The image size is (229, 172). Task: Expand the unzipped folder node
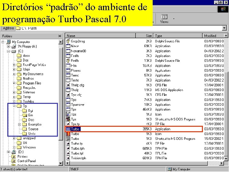pyautogui.click(x=14, y=138)
